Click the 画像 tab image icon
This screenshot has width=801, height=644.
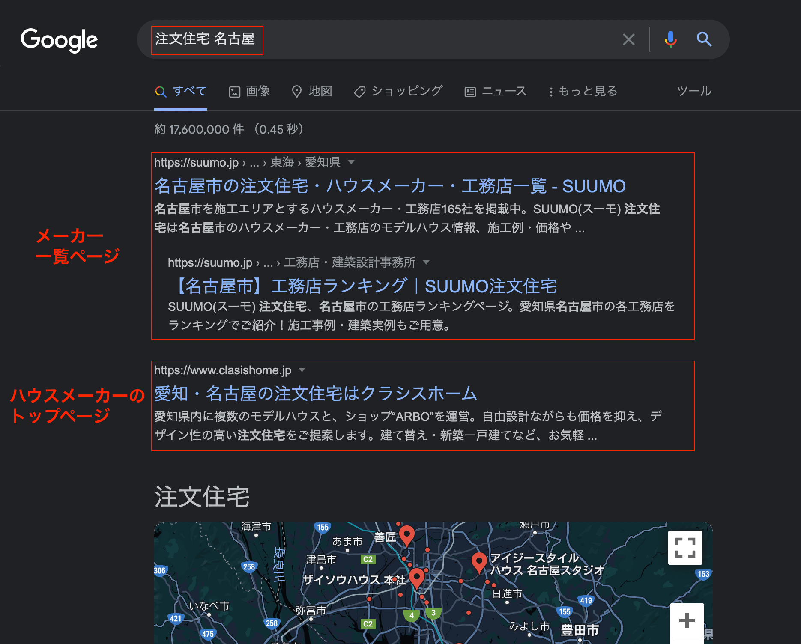coord(234,92)
